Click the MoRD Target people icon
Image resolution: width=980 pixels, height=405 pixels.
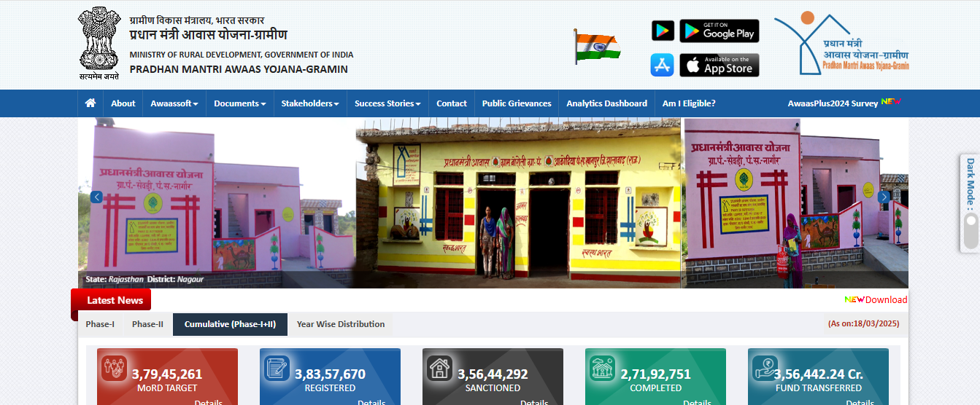[115, 368]
